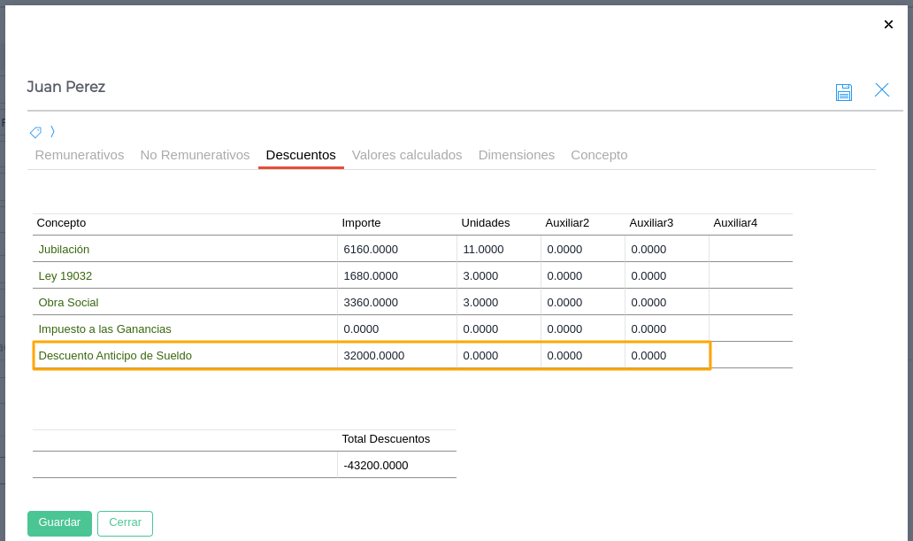Click the Jubilación Unidades field
This screenshot has width=913, height=541.
[498, 250]
